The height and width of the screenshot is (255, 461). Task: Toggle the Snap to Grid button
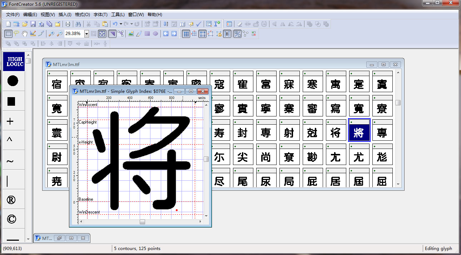click(194, 34)
